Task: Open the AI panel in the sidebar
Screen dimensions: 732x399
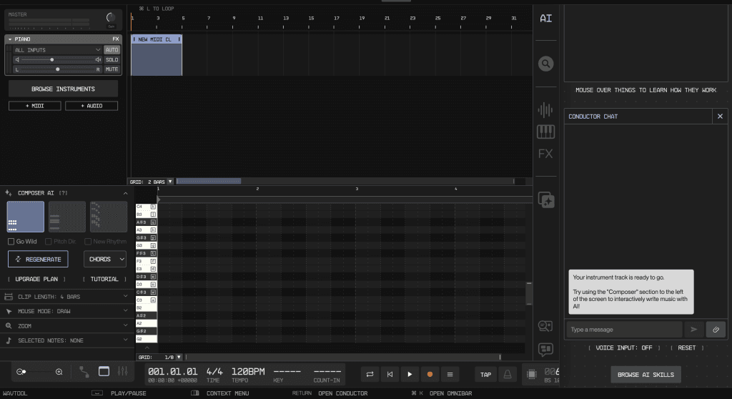Action: [545, 18]
